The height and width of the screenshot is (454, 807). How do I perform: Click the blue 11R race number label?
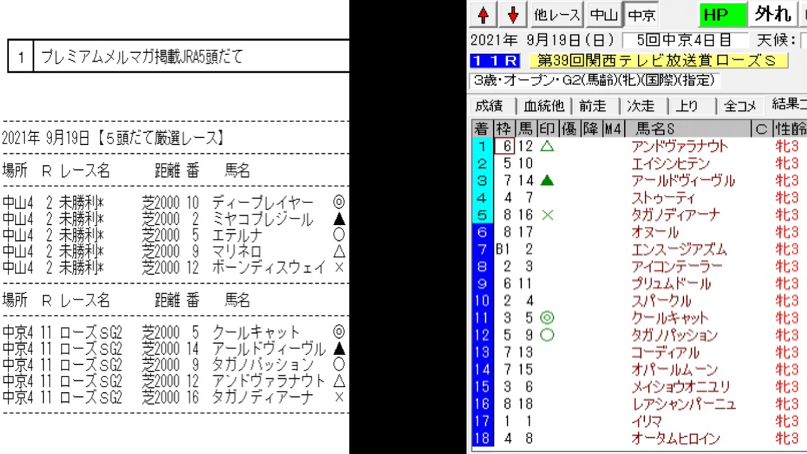click(496, 61)
